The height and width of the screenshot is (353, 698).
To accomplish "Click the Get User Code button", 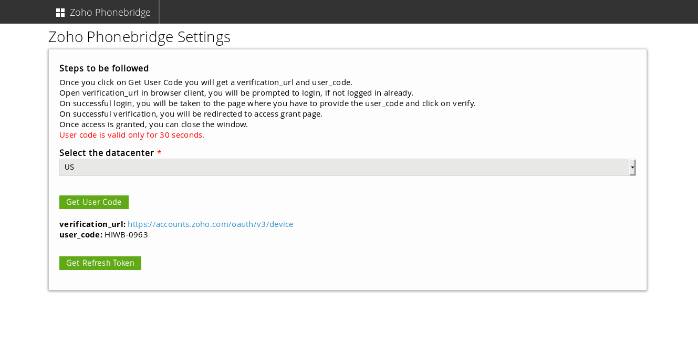I will (94, 202).
